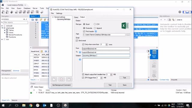192x108 pixels.
Task: Click the expand schemas panel arrow icon
Action: point(26,19)
